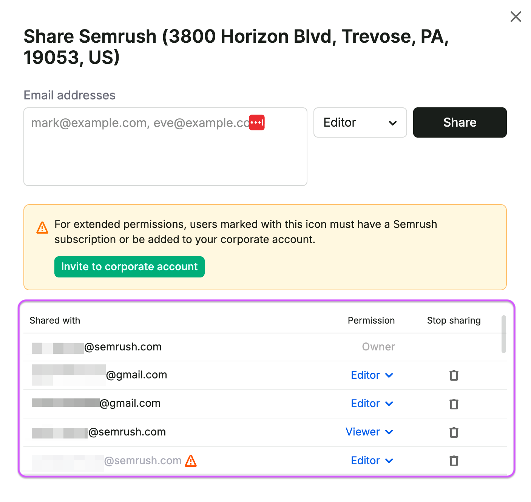Close the Share Semrush dialog

click(516, 17)
